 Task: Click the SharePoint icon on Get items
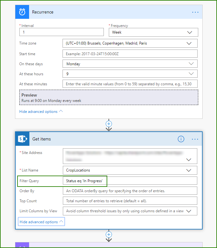pyautogui.click(x=23, y=139)
